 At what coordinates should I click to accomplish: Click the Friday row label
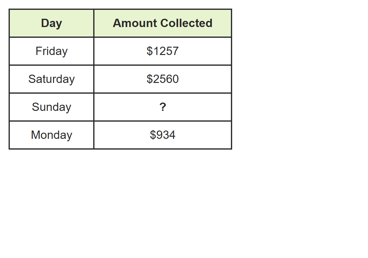point(52,51)
